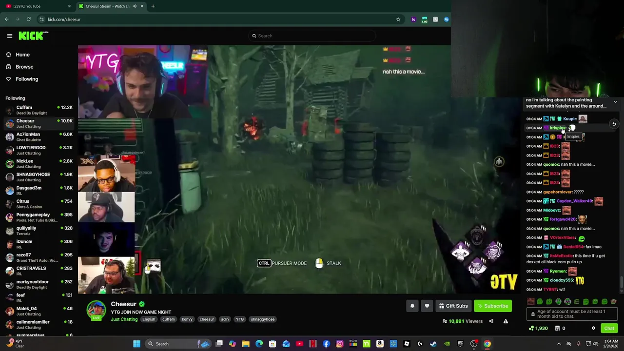Click the channel points 1,930 indicator
This screenshot has height=351, width=624.
538,328
